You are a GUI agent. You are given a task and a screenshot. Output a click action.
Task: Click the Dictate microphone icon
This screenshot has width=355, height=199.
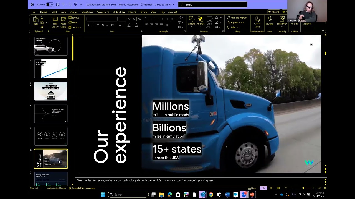pos(270,19)
